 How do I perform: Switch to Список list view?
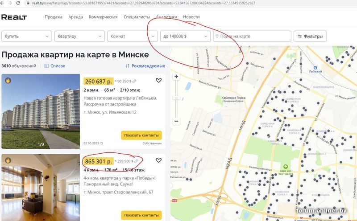[55, 66]
